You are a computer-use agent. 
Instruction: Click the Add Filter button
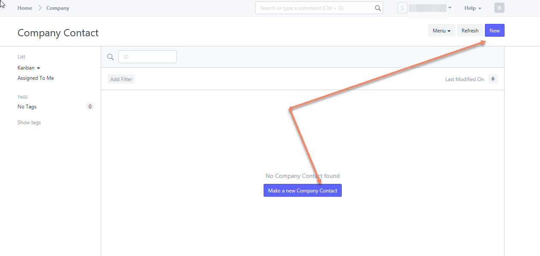pyautogui.click(x=121, y=79)
